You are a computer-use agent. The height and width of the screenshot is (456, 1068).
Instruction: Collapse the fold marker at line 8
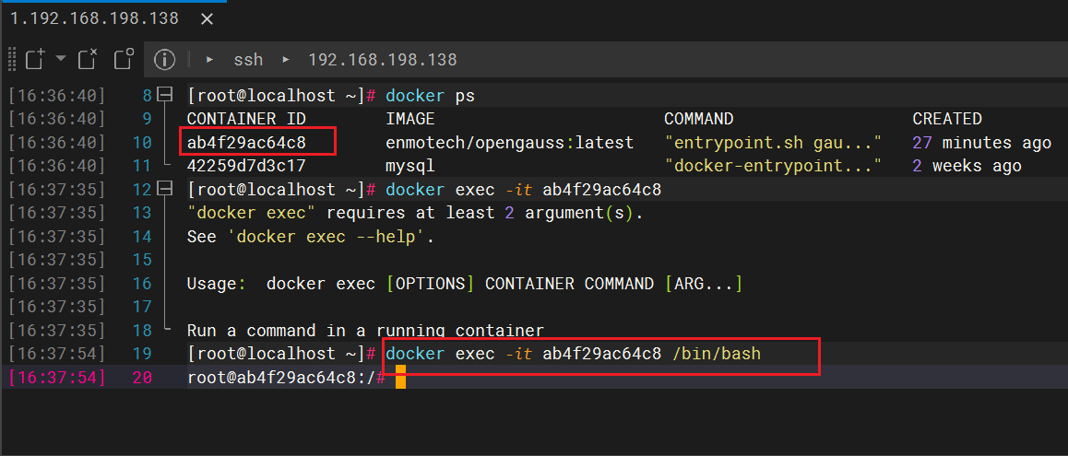[x=165, y=94]
